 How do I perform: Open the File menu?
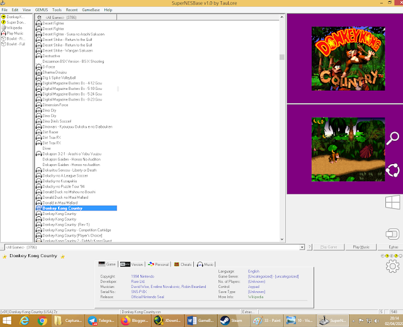coord(4,10)
